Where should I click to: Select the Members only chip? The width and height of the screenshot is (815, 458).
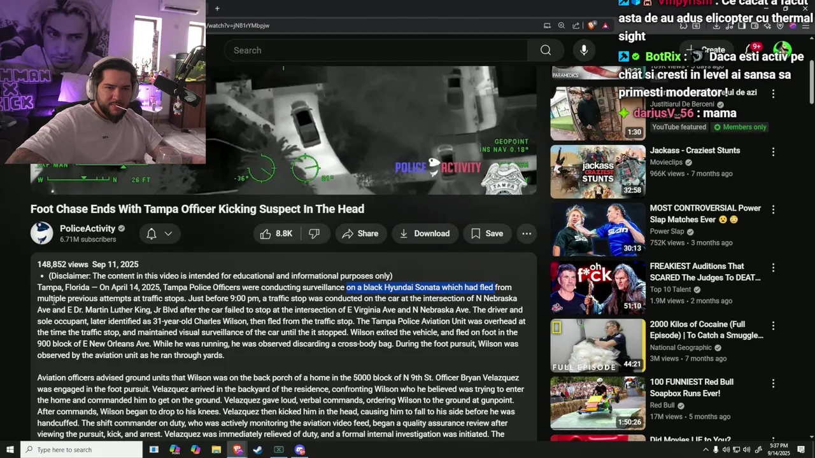(x=741, y=127)
